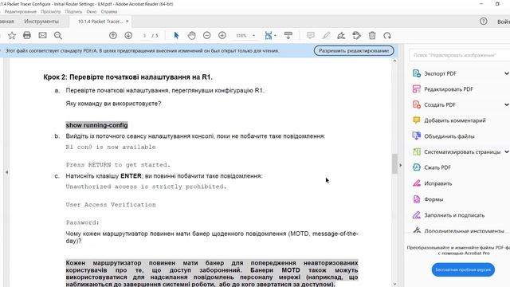
Task: Close the 10.1.4 Packet Tracer tab
Action: pos(127,22)
